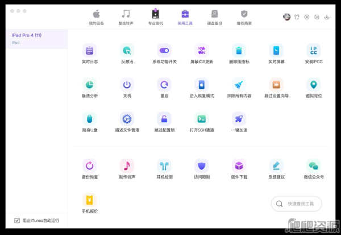Viewport: 341px width, 235px height.
Task: Select the 实用工具 toolbox tab
Action: click(x=185, y=18)
